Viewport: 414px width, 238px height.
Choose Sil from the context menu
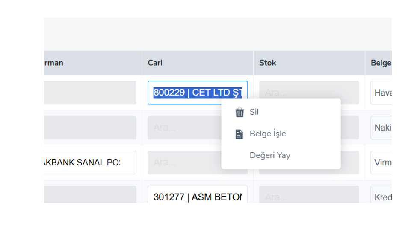click(x=254, y=112)
